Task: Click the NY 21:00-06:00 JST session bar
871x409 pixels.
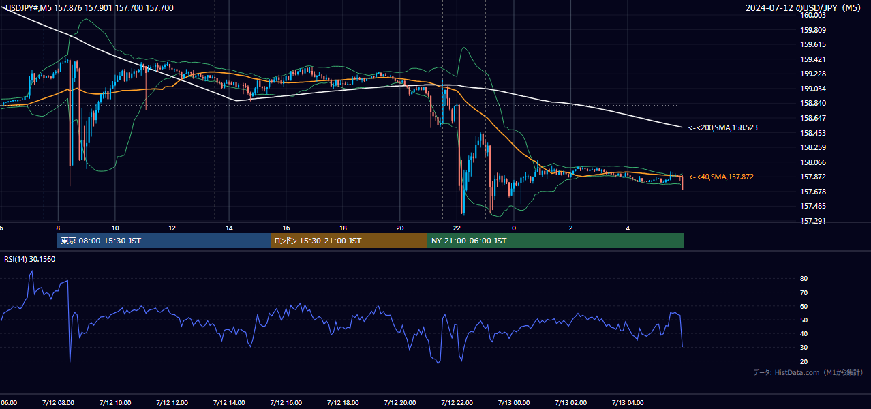Action: [555, 241]
